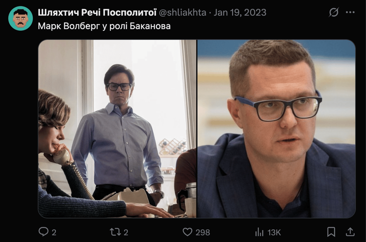366x242 pixels.
Task: Click the vintage telephone receiver in left photo
Action: [62, 157]
